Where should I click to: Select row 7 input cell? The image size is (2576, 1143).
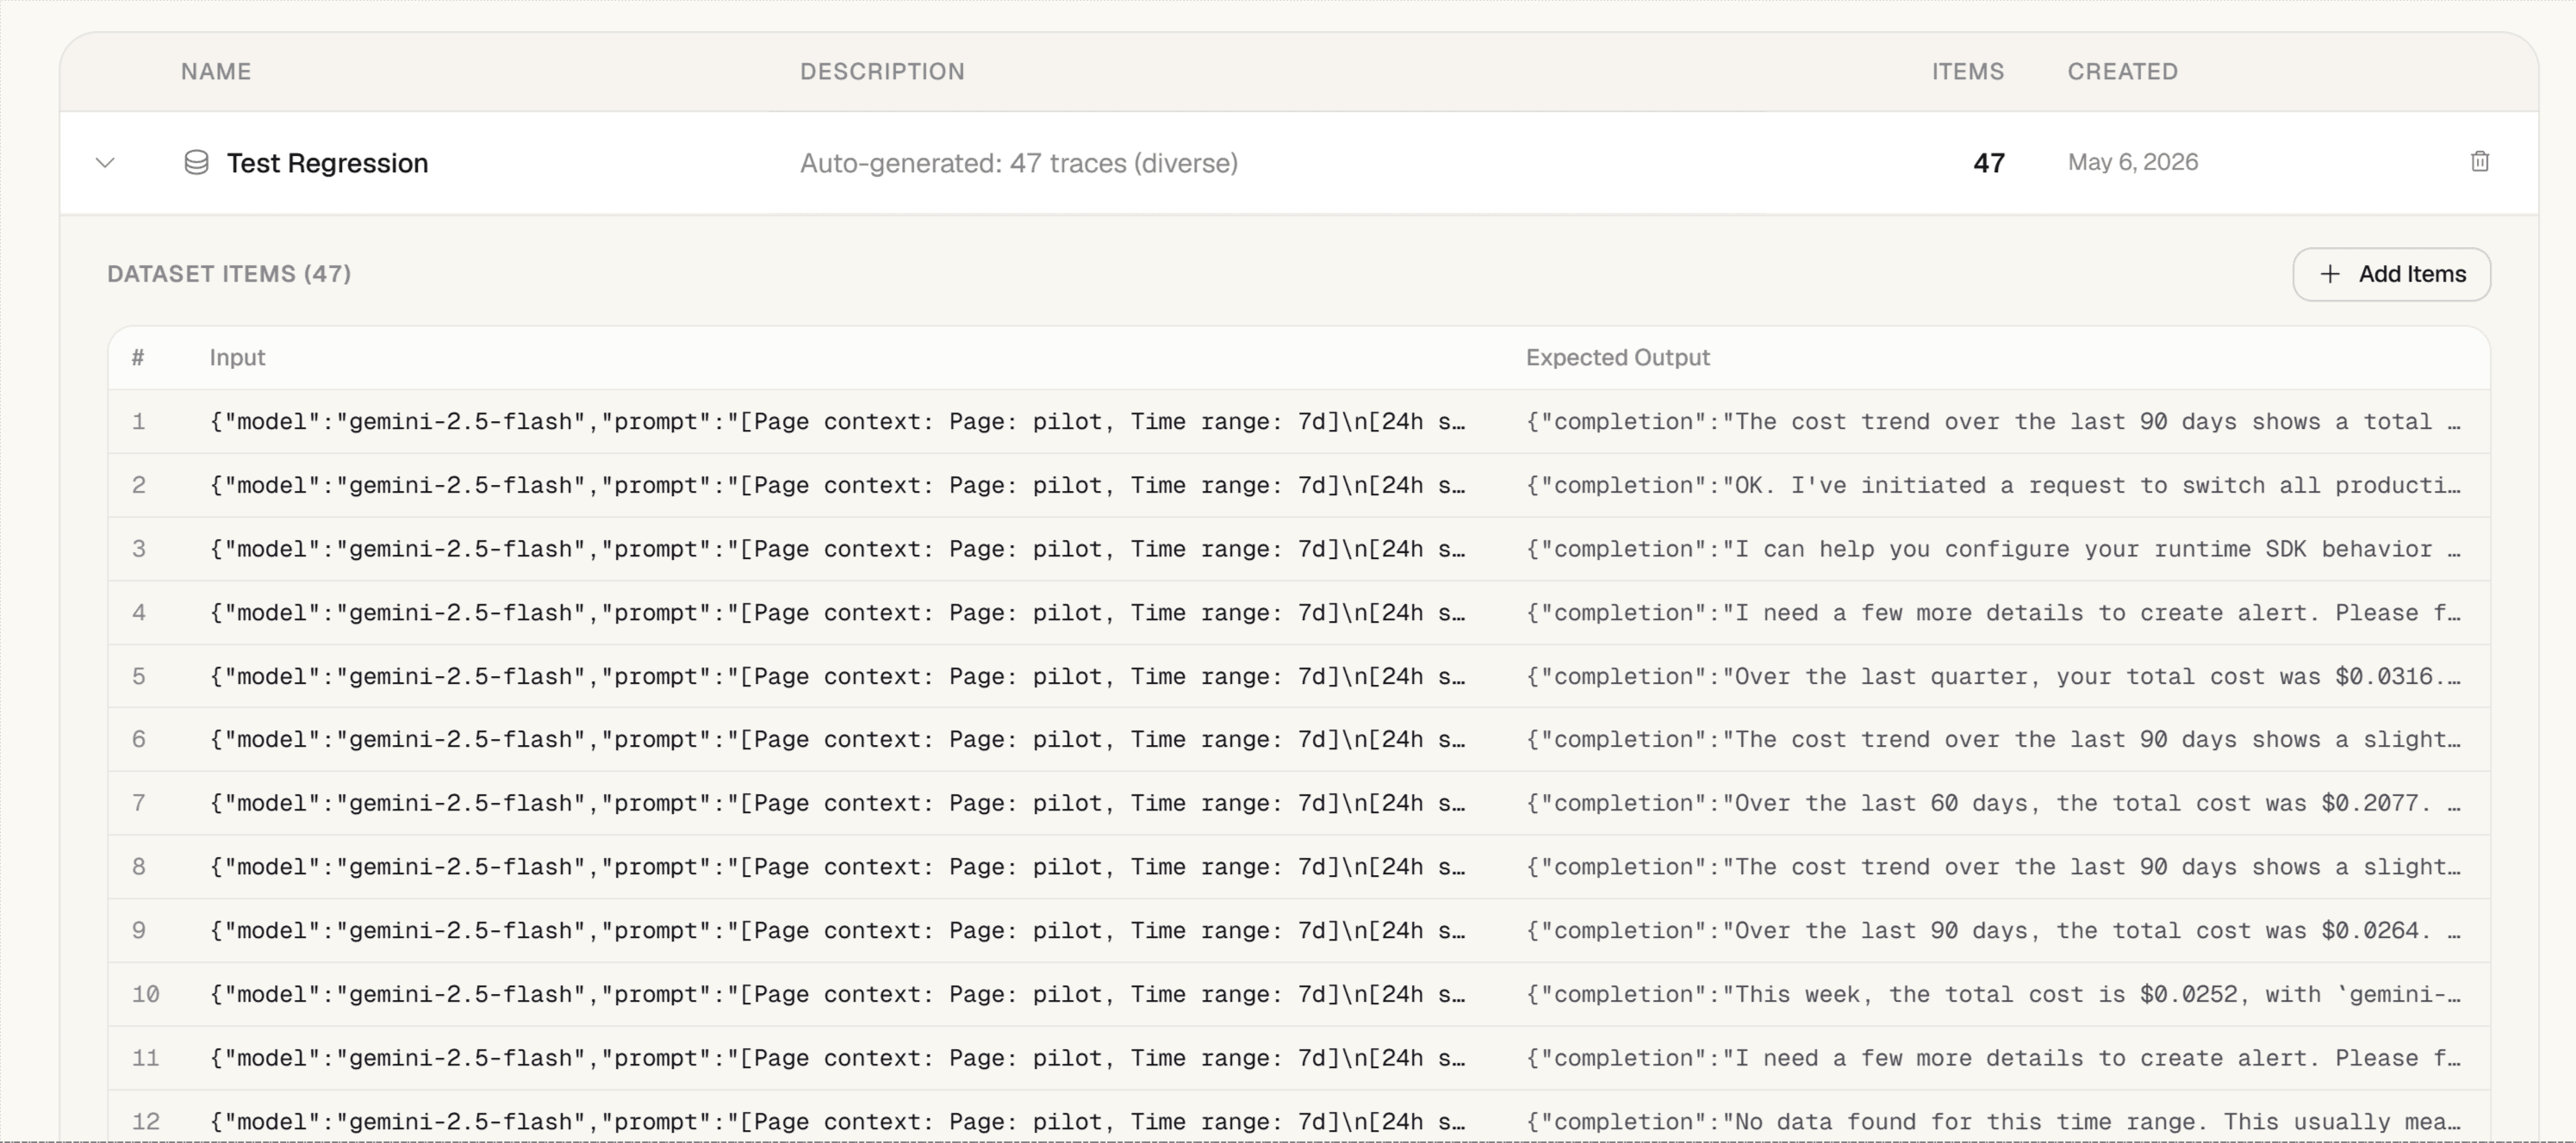(837, 803)
